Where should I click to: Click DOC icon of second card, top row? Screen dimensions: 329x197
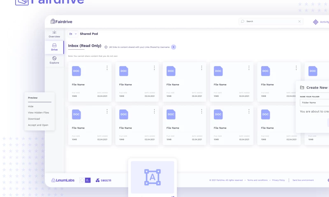[x=124, y=71]
